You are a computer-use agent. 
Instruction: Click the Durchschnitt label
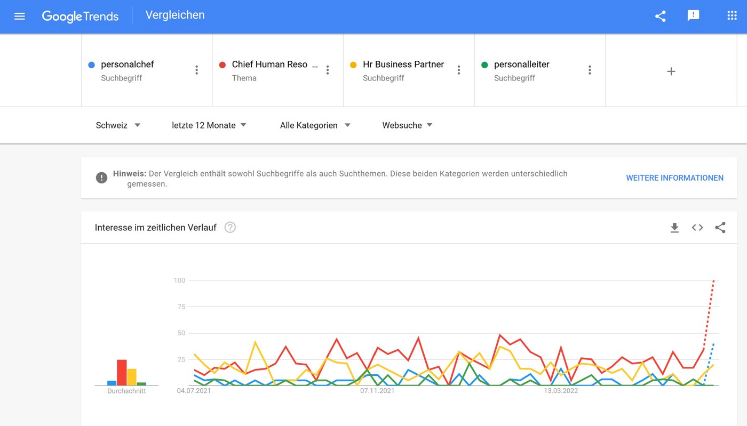coord(126,391)
